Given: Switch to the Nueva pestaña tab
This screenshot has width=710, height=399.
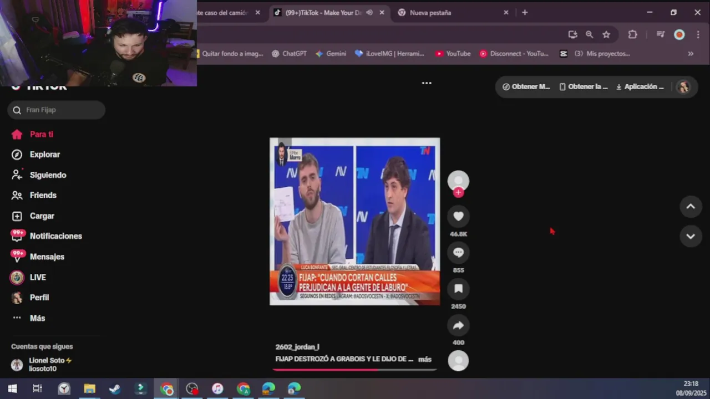Looking at the screenshot, I should click(x=430, y=12).
